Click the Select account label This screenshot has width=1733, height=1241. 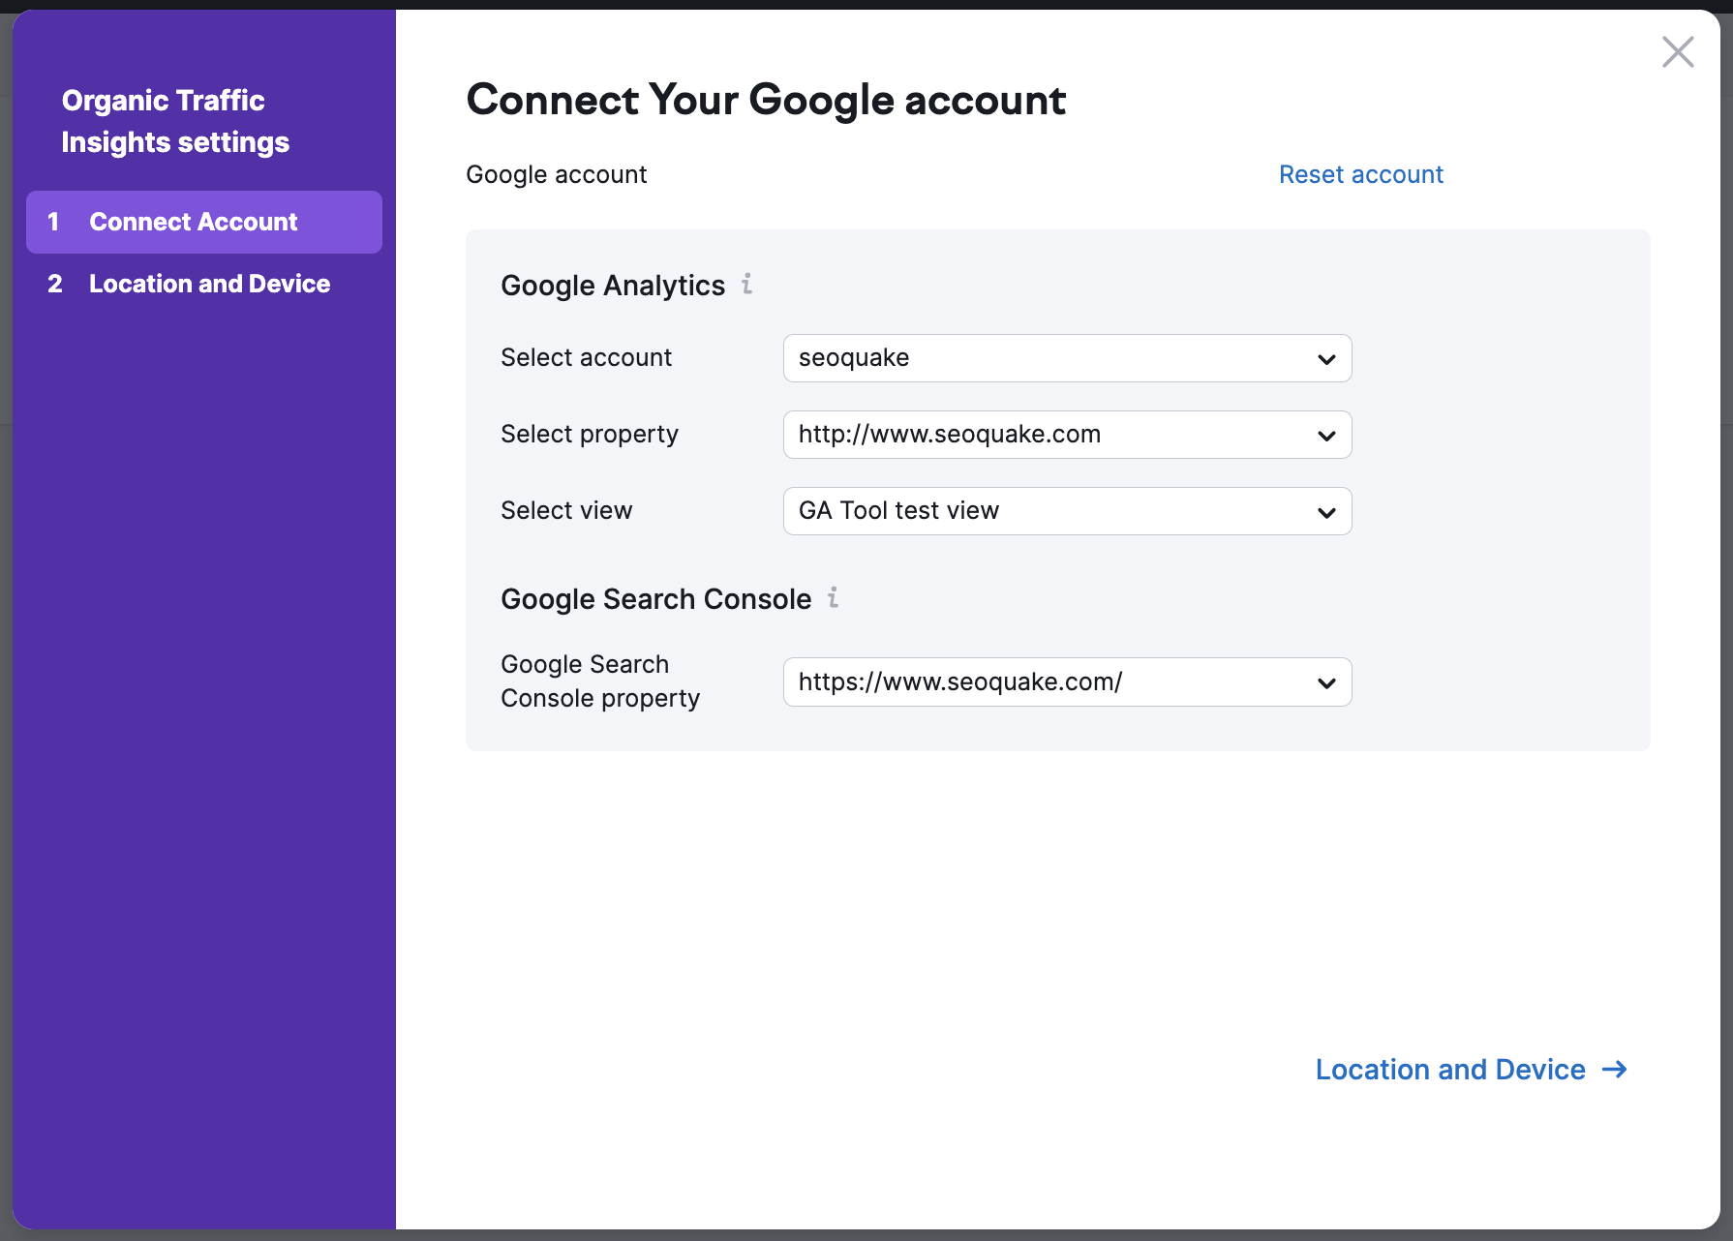[x=586, y=358]
